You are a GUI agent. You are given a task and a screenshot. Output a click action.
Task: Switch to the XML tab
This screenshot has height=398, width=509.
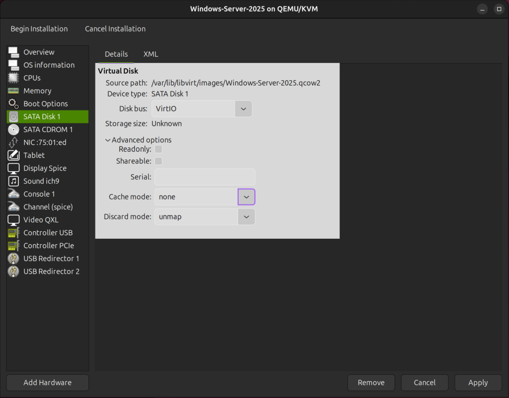[x=151, y=54]
